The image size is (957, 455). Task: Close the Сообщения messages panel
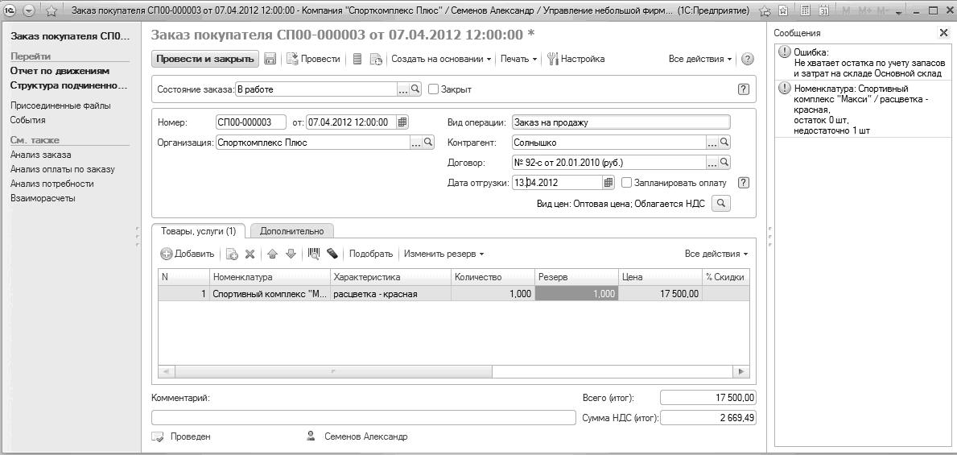pos(943,33)
